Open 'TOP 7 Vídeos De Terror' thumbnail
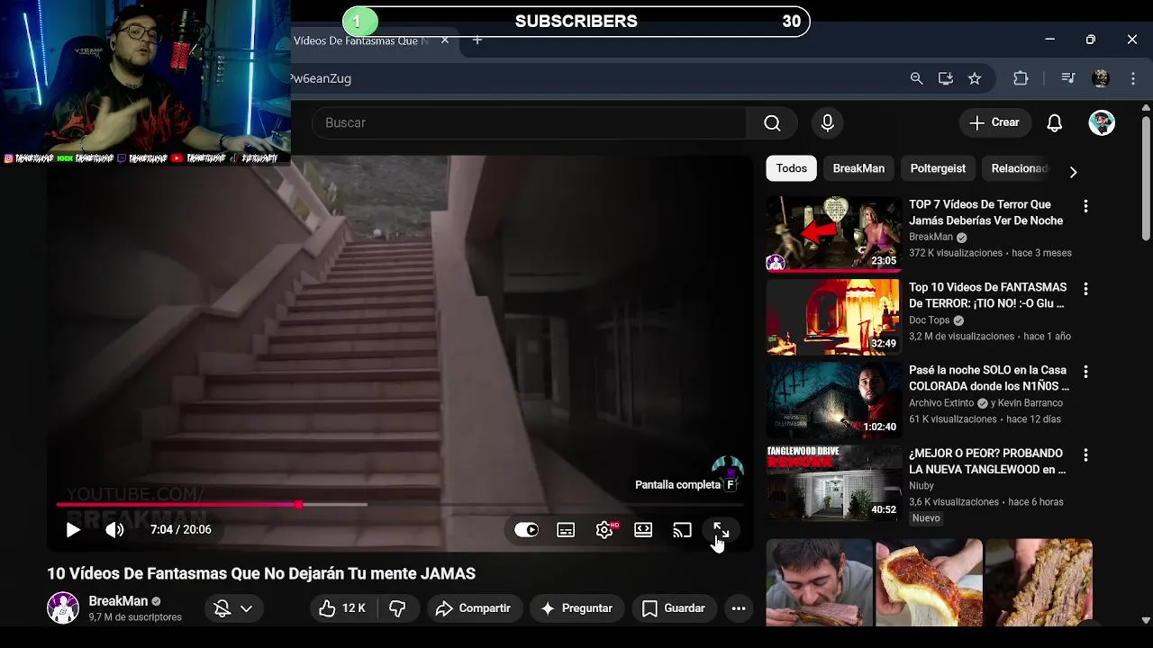This screenshot has height=648, width=1153. (833, 234)
